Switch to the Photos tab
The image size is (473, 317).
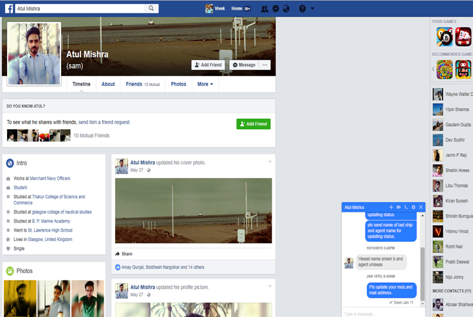[x=178, y=84]
